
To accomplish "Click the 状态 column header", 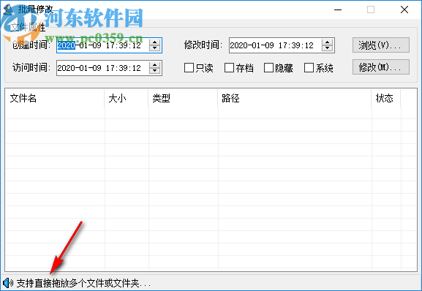I will pos(386,98).
